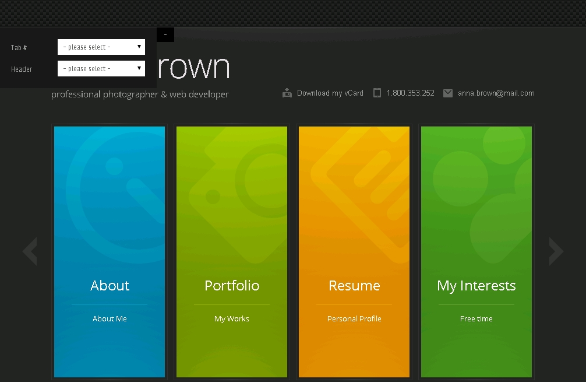Click the professional photographer tagline text
586x382 pixels.
[x=140, y=94]
